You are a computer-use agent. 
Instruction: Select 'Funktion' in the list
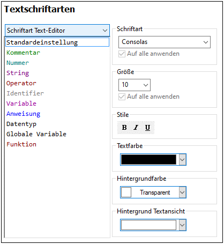pos(21,144)
